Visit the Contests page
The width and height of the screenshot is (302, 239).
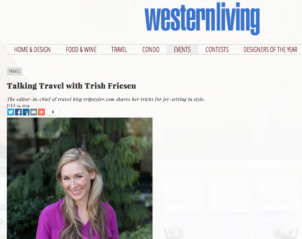coord(217,49)
